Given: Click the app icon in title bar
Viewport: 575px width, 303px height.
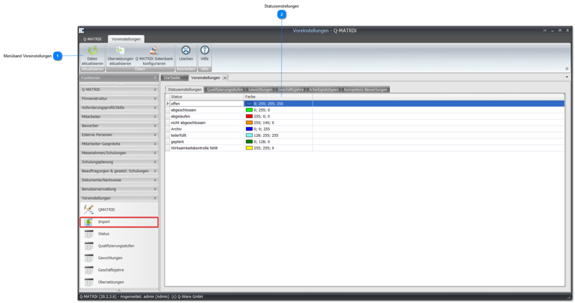Looking at the screenshot, I should click(x=81, y=30).
